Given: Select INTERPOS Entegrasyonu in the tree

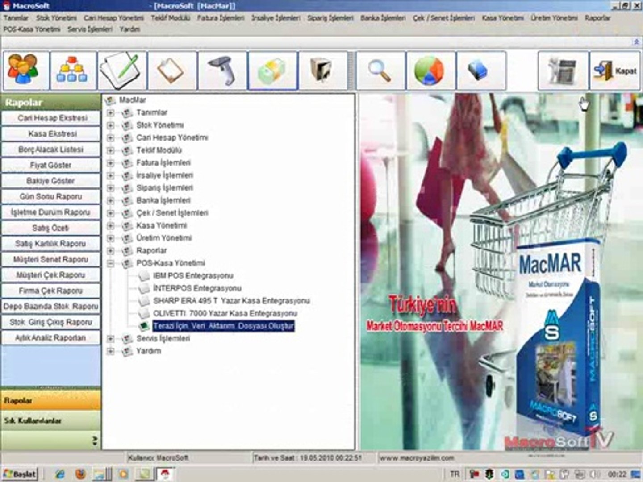Looking at the screenshot, I should click(x=197, y=288).
